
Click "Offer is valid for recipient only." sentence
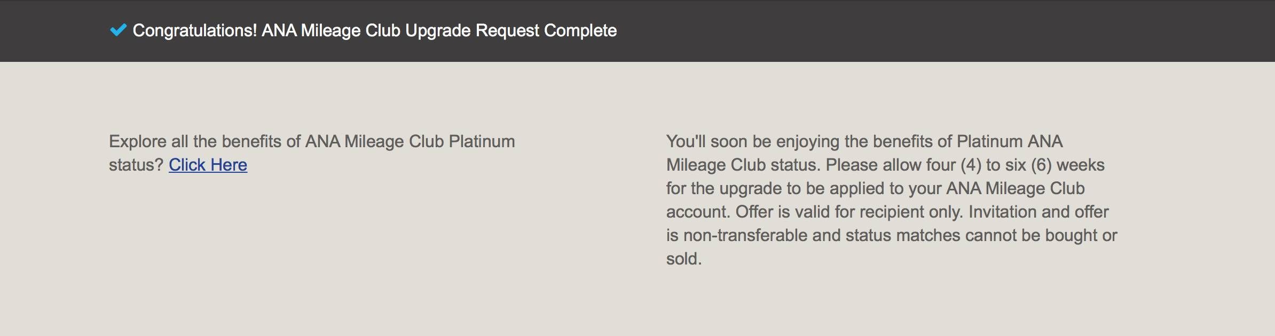(849, 212)
